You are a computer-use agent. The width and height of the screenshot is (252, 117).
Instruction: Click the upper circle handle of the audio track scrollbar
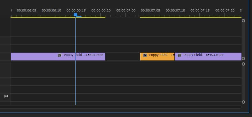(243, 64)
